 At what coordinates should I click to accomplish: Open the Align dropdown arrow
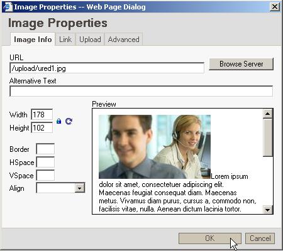80,188
